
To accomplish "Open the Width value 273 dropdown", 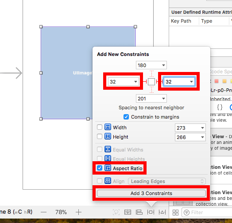I will pyautogui.click(x=202, y=128).
